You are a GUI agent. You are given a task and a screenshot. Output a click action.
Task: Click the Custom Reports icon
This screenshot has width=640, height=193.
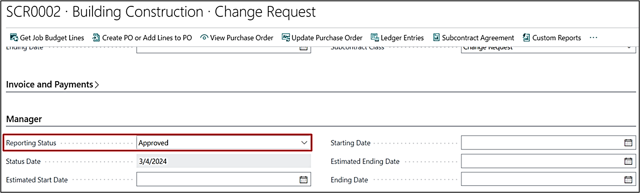click(x=526, y=38)
